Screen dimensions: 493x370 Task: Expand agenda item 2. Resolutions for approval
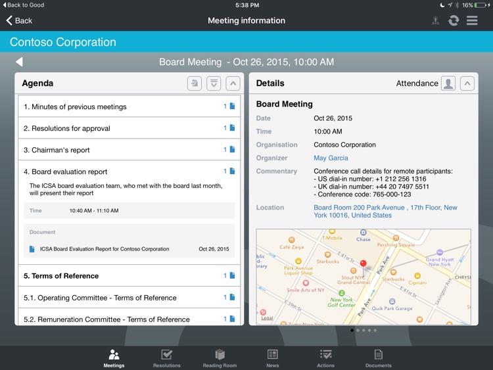point(129,128)
